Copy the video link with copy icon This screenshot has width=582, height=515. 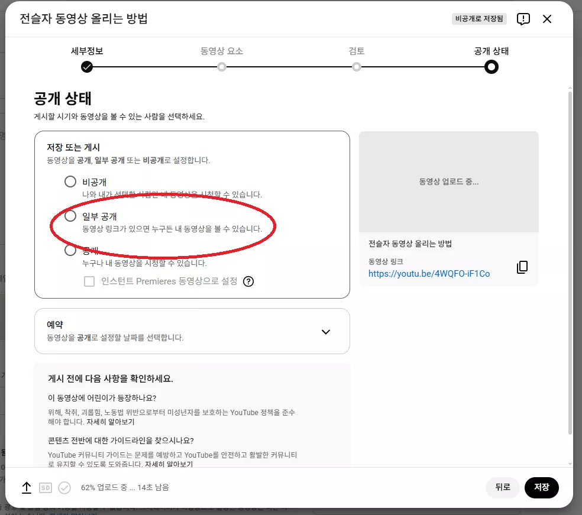coord(522,267)
